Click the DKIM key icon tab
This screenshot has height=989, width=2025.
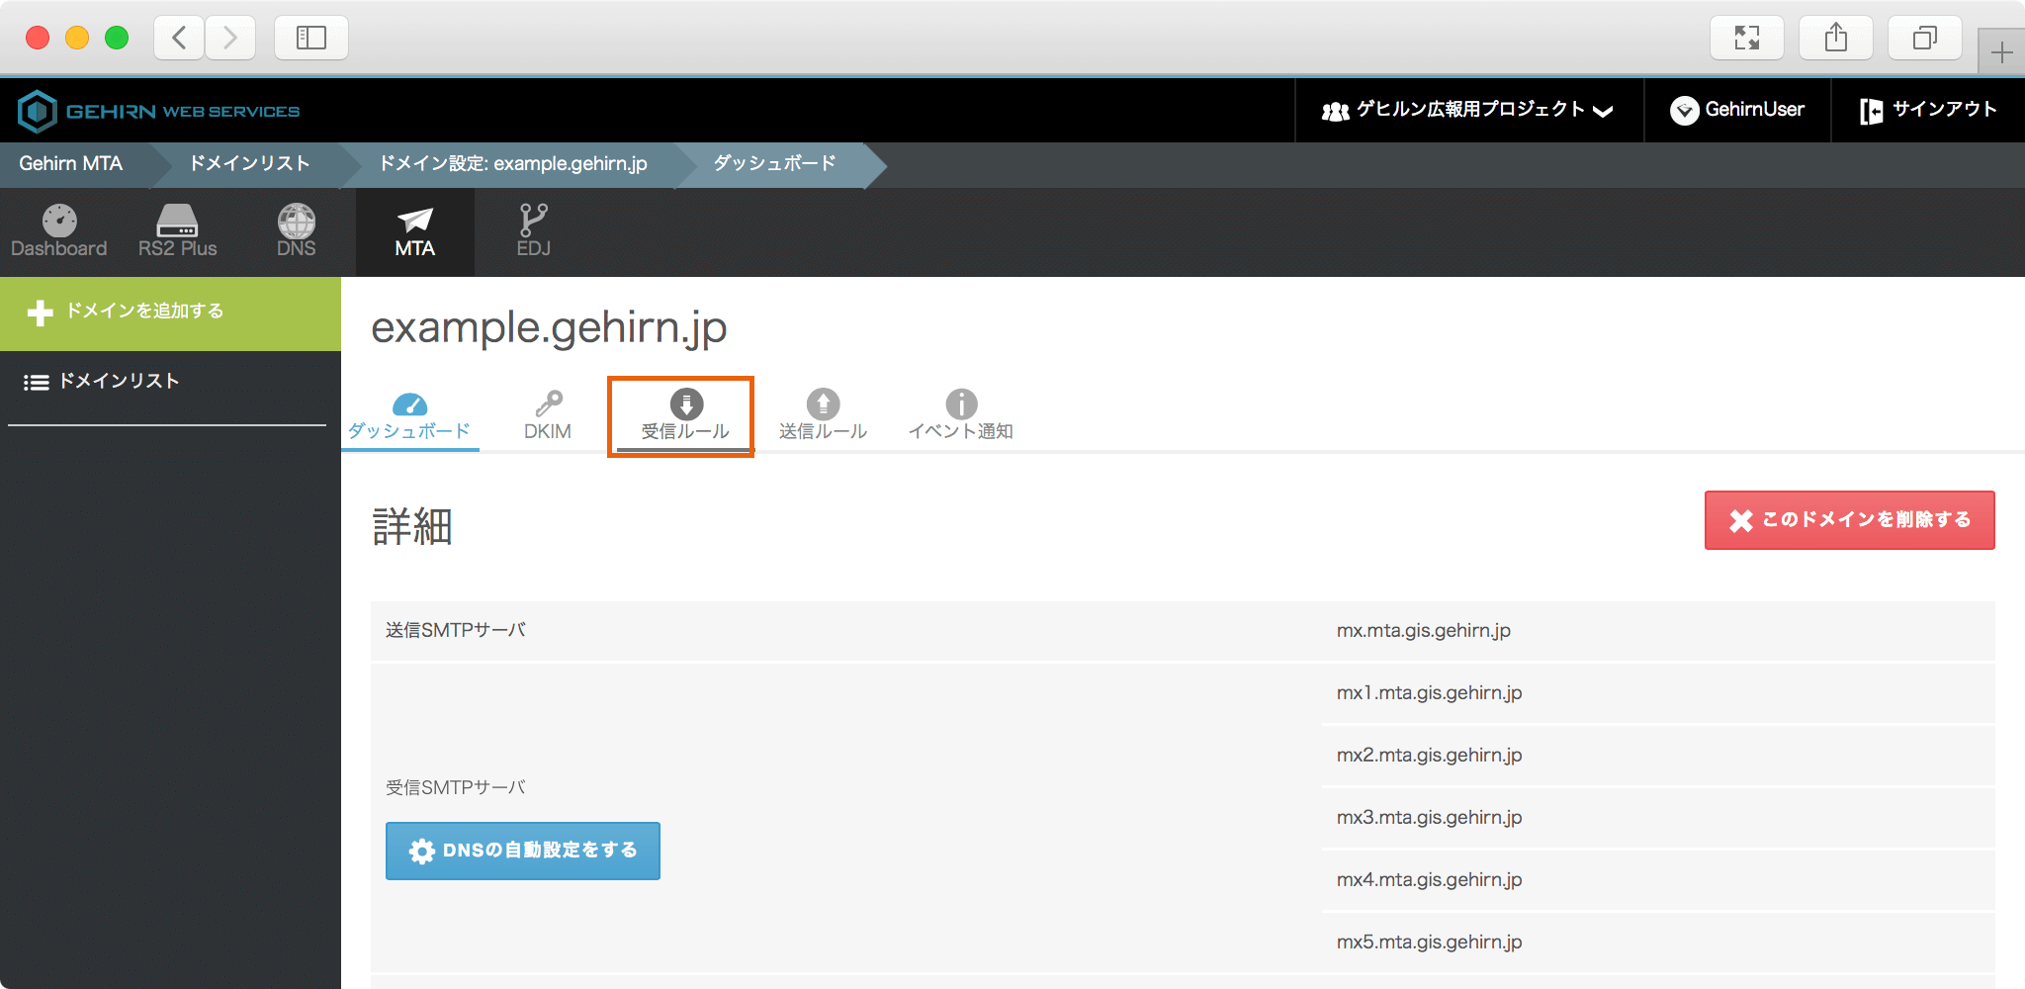[x=548, y=415]
